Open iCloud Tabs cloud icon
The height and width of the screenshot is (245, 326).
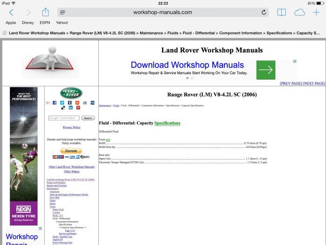click(x=299, y=13)
